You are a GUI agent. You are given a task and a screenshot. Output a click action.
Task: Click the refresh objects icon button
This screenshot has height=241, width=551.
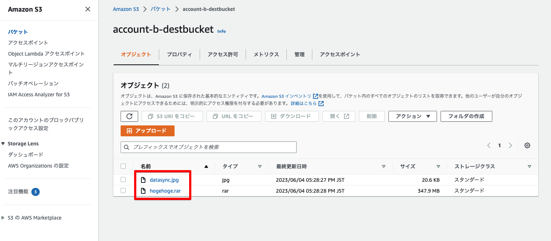pos(129,116)
